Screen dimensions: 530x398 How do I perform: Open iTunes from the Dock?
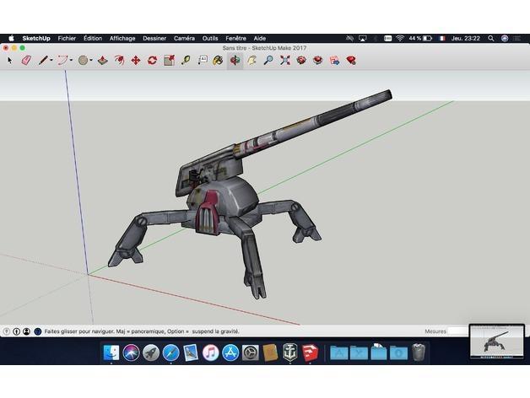(x=211, y=352)
